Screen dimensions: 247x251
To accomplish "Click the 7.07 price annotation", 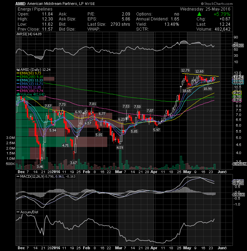I will (150, 110).
